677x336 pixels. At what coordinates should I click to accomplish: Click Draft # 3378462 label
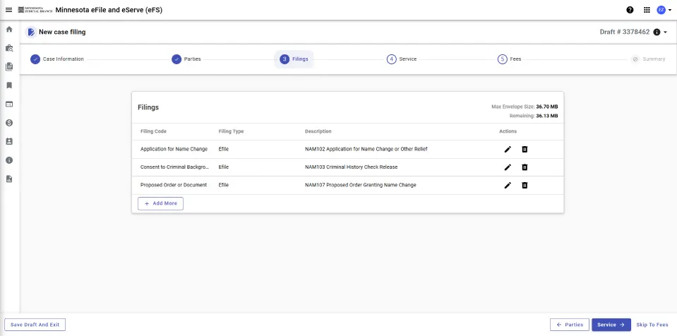[x=625, y=32]
